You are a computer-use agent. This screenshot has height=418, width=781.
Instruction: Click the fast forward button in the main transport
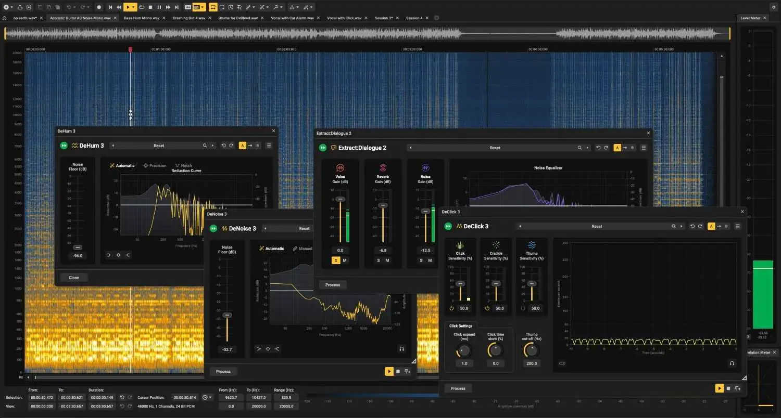[x=168, y=7]
